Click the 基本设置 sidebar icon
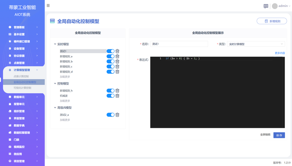Screen dimensions: 292x166 [x=10, y=34]
